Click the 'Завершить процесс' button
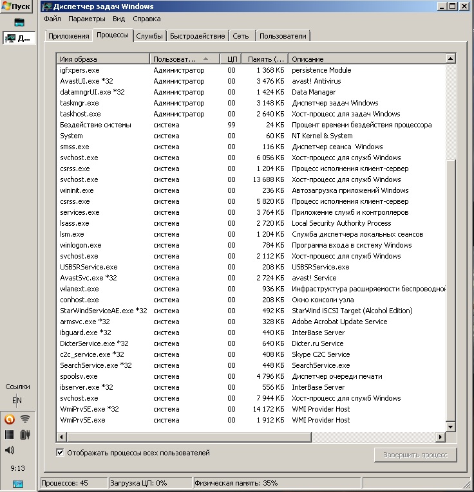Screen dimensions: 474x492 point(415,455)
